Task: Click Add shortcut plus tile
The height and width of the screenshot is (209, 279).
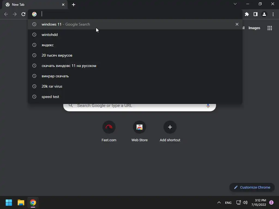Action: point(170,131)
